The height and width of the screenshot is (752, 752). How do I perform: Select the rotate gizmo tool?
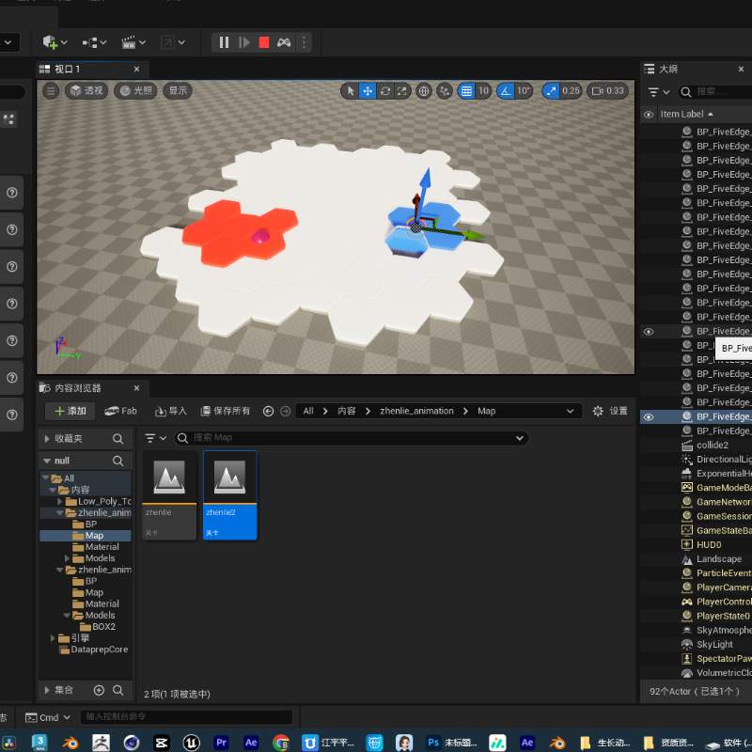click(385, 91)
